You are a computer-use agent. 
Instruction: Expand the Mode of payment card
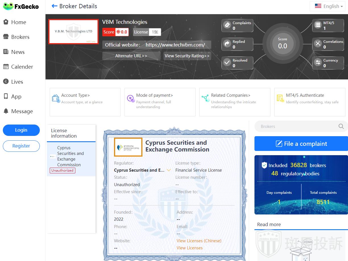tap(160, 102)
